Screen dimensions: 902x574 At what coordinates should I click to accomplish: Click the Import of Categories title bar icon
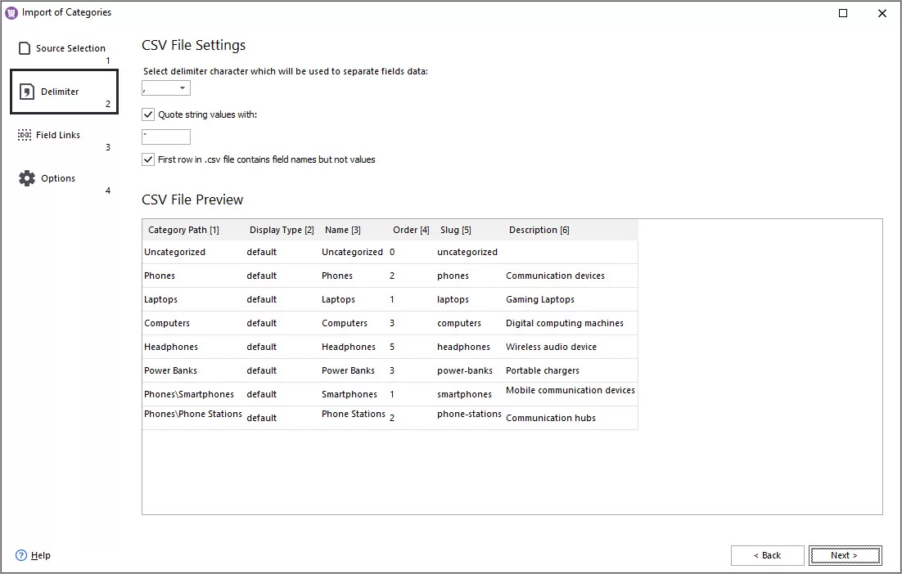[10, 12]
